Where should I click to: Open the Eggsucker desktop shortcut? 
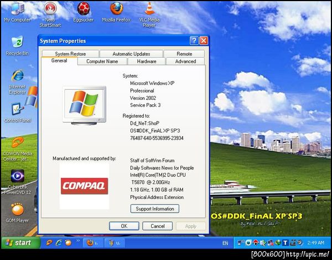[x=83, y=12]
